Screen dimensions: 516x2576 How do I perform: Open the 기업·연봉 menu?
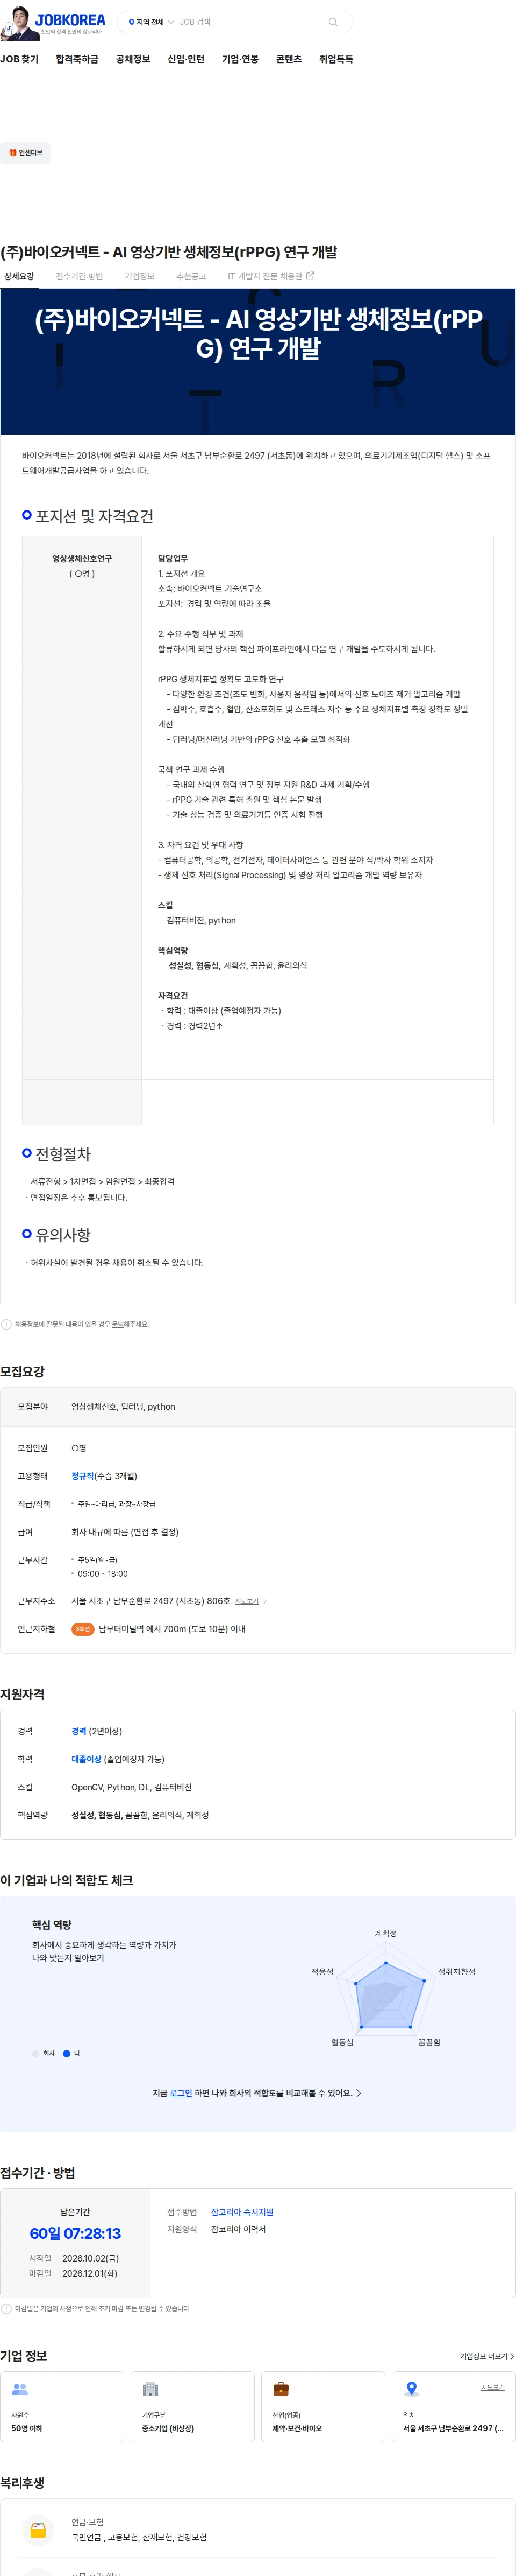pyautogui.click(x=241, y=59)
